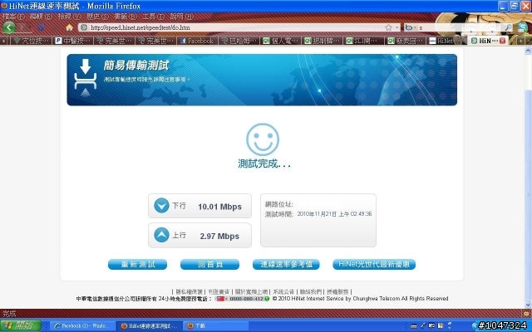Click the page scrollbar up arrow
This screenshot has height=332, width=532.
click(x=528, y=51)
